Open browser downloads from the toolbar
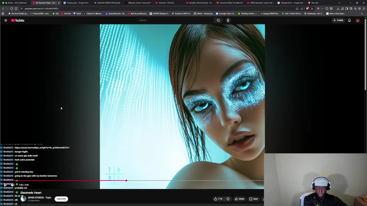Viewport: 367px width, 206px height. click(x=338, y=9)
